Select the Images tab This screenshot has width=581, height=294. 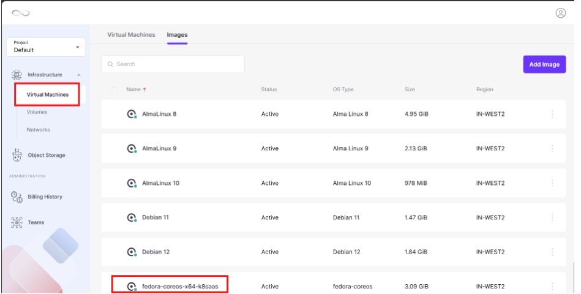pyautogui.click(x=177, y=35)
